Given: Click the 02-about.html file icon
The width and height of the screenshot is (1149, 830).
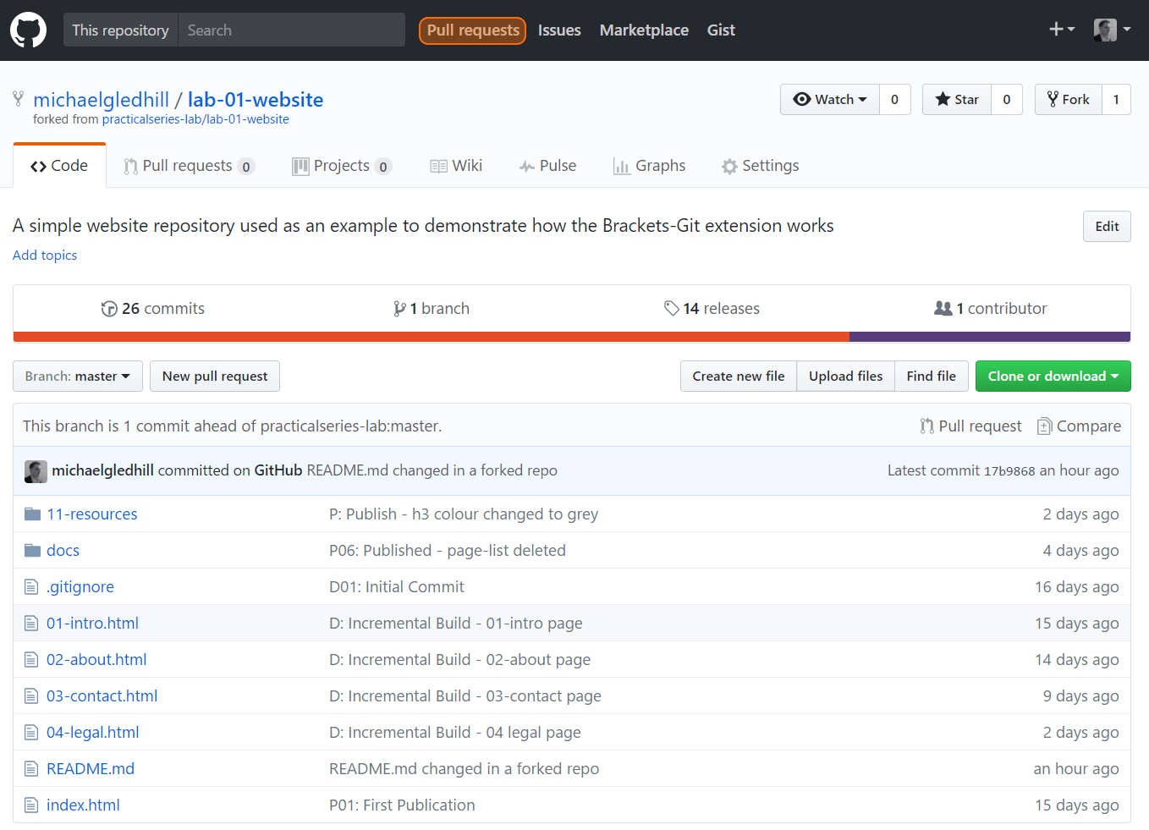Looking at the screenshot, I should click(x=31, y=659).
